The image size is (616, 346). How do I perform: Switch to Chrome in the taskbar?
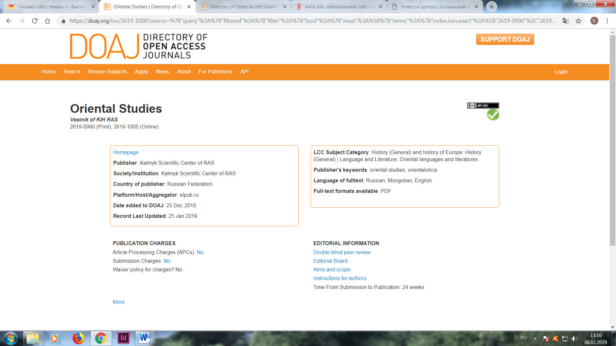[101, 338]
